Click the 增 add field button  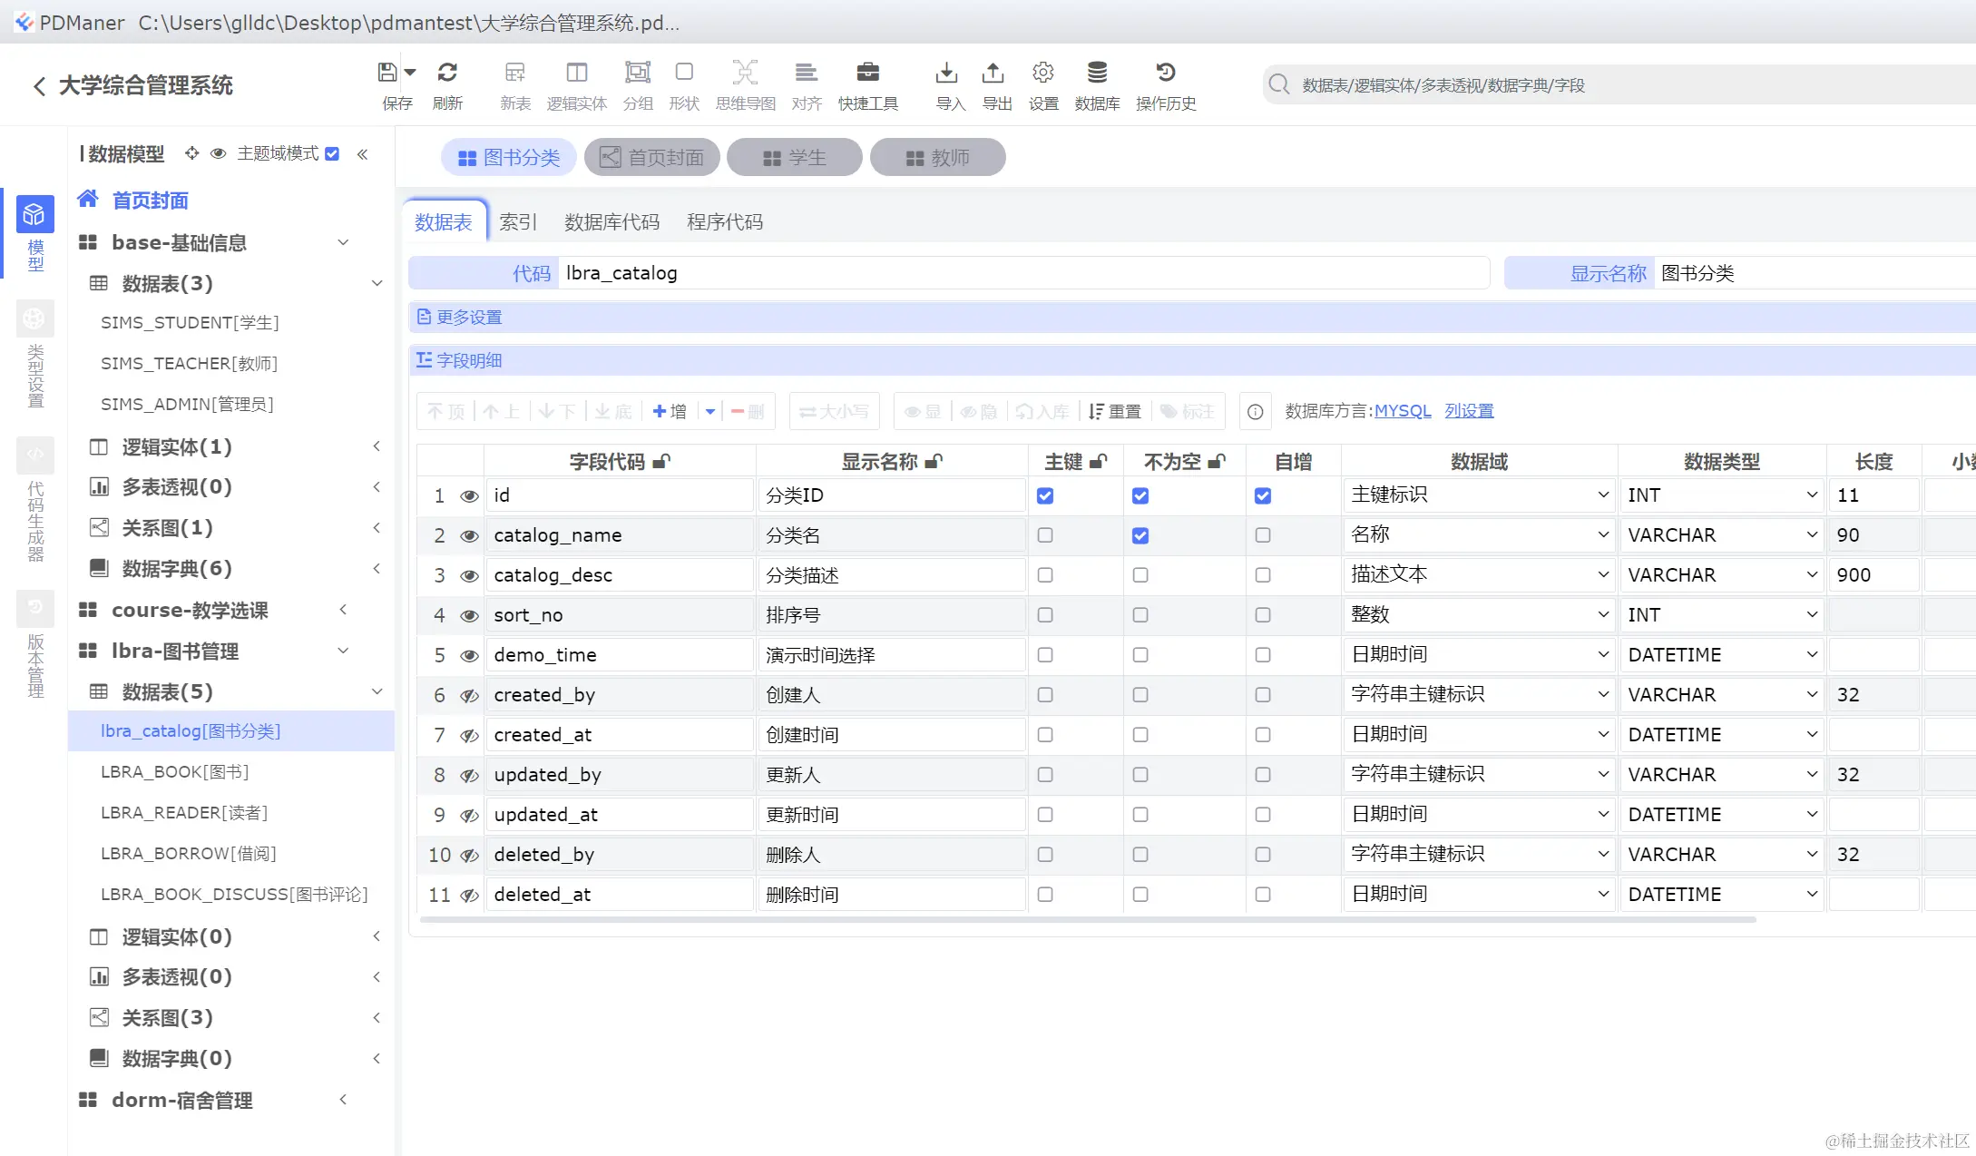[670, 412]
